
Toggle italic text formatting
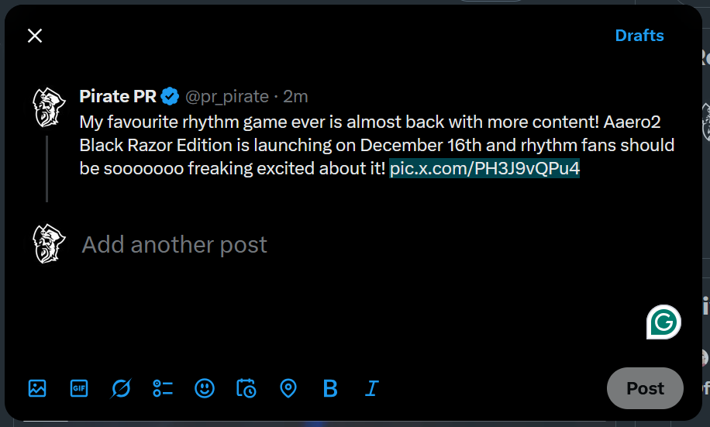372,388
